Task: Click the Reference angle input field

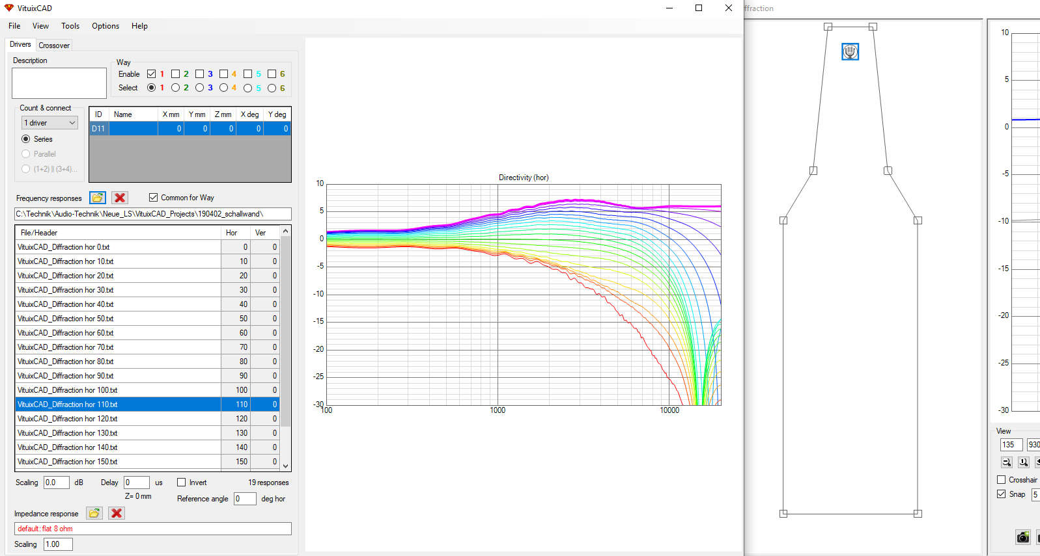Action: [x=245, y=499]
